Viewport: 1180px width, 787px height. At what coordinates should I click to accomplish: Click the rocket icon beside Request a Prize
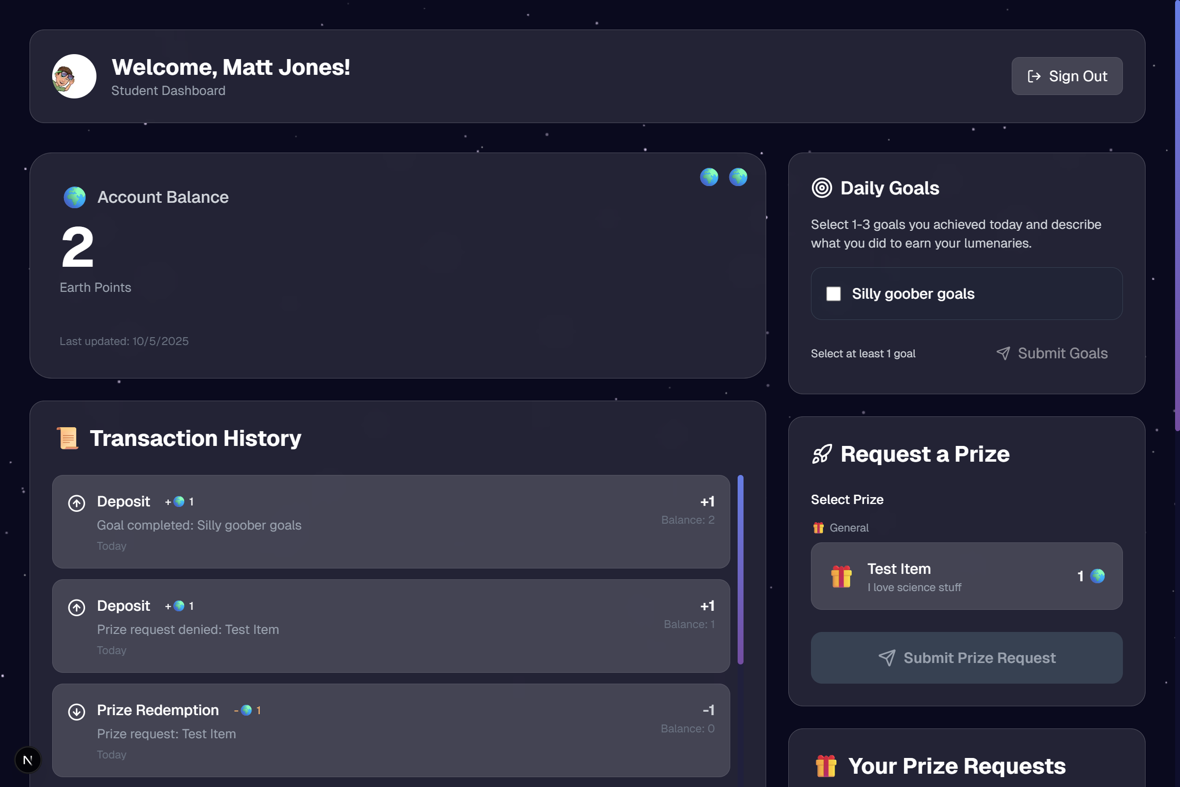pos(822,454)
